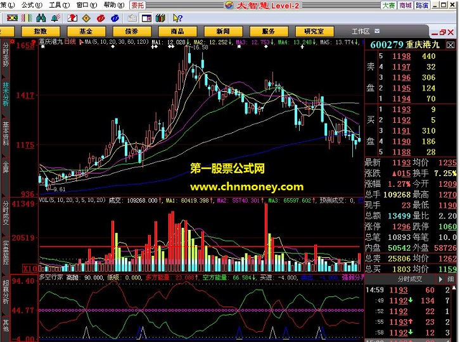This screenshot has height=342, width=460.
Task: Click sell level 5 price 1198
Action: 402,56
